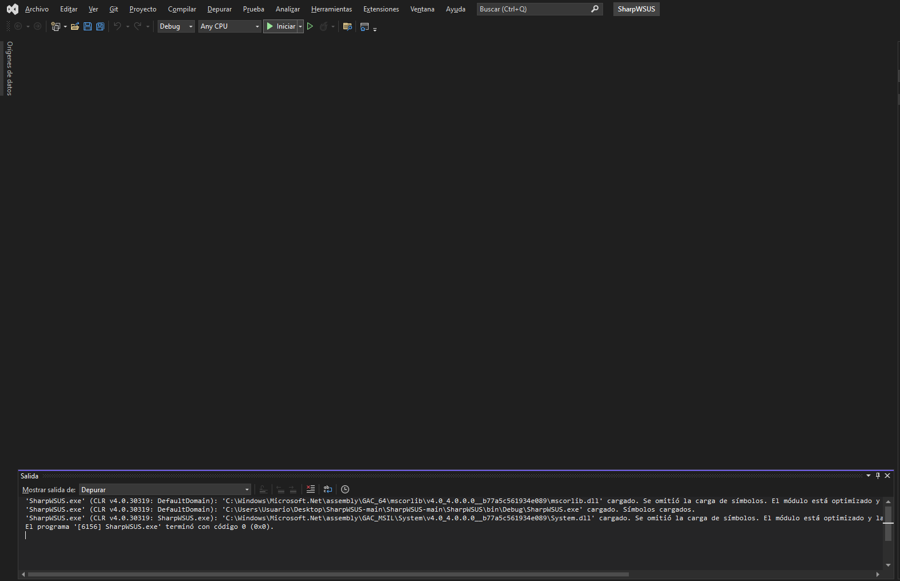
Task: Open the Compilar menu
Action: click(182, 9)
